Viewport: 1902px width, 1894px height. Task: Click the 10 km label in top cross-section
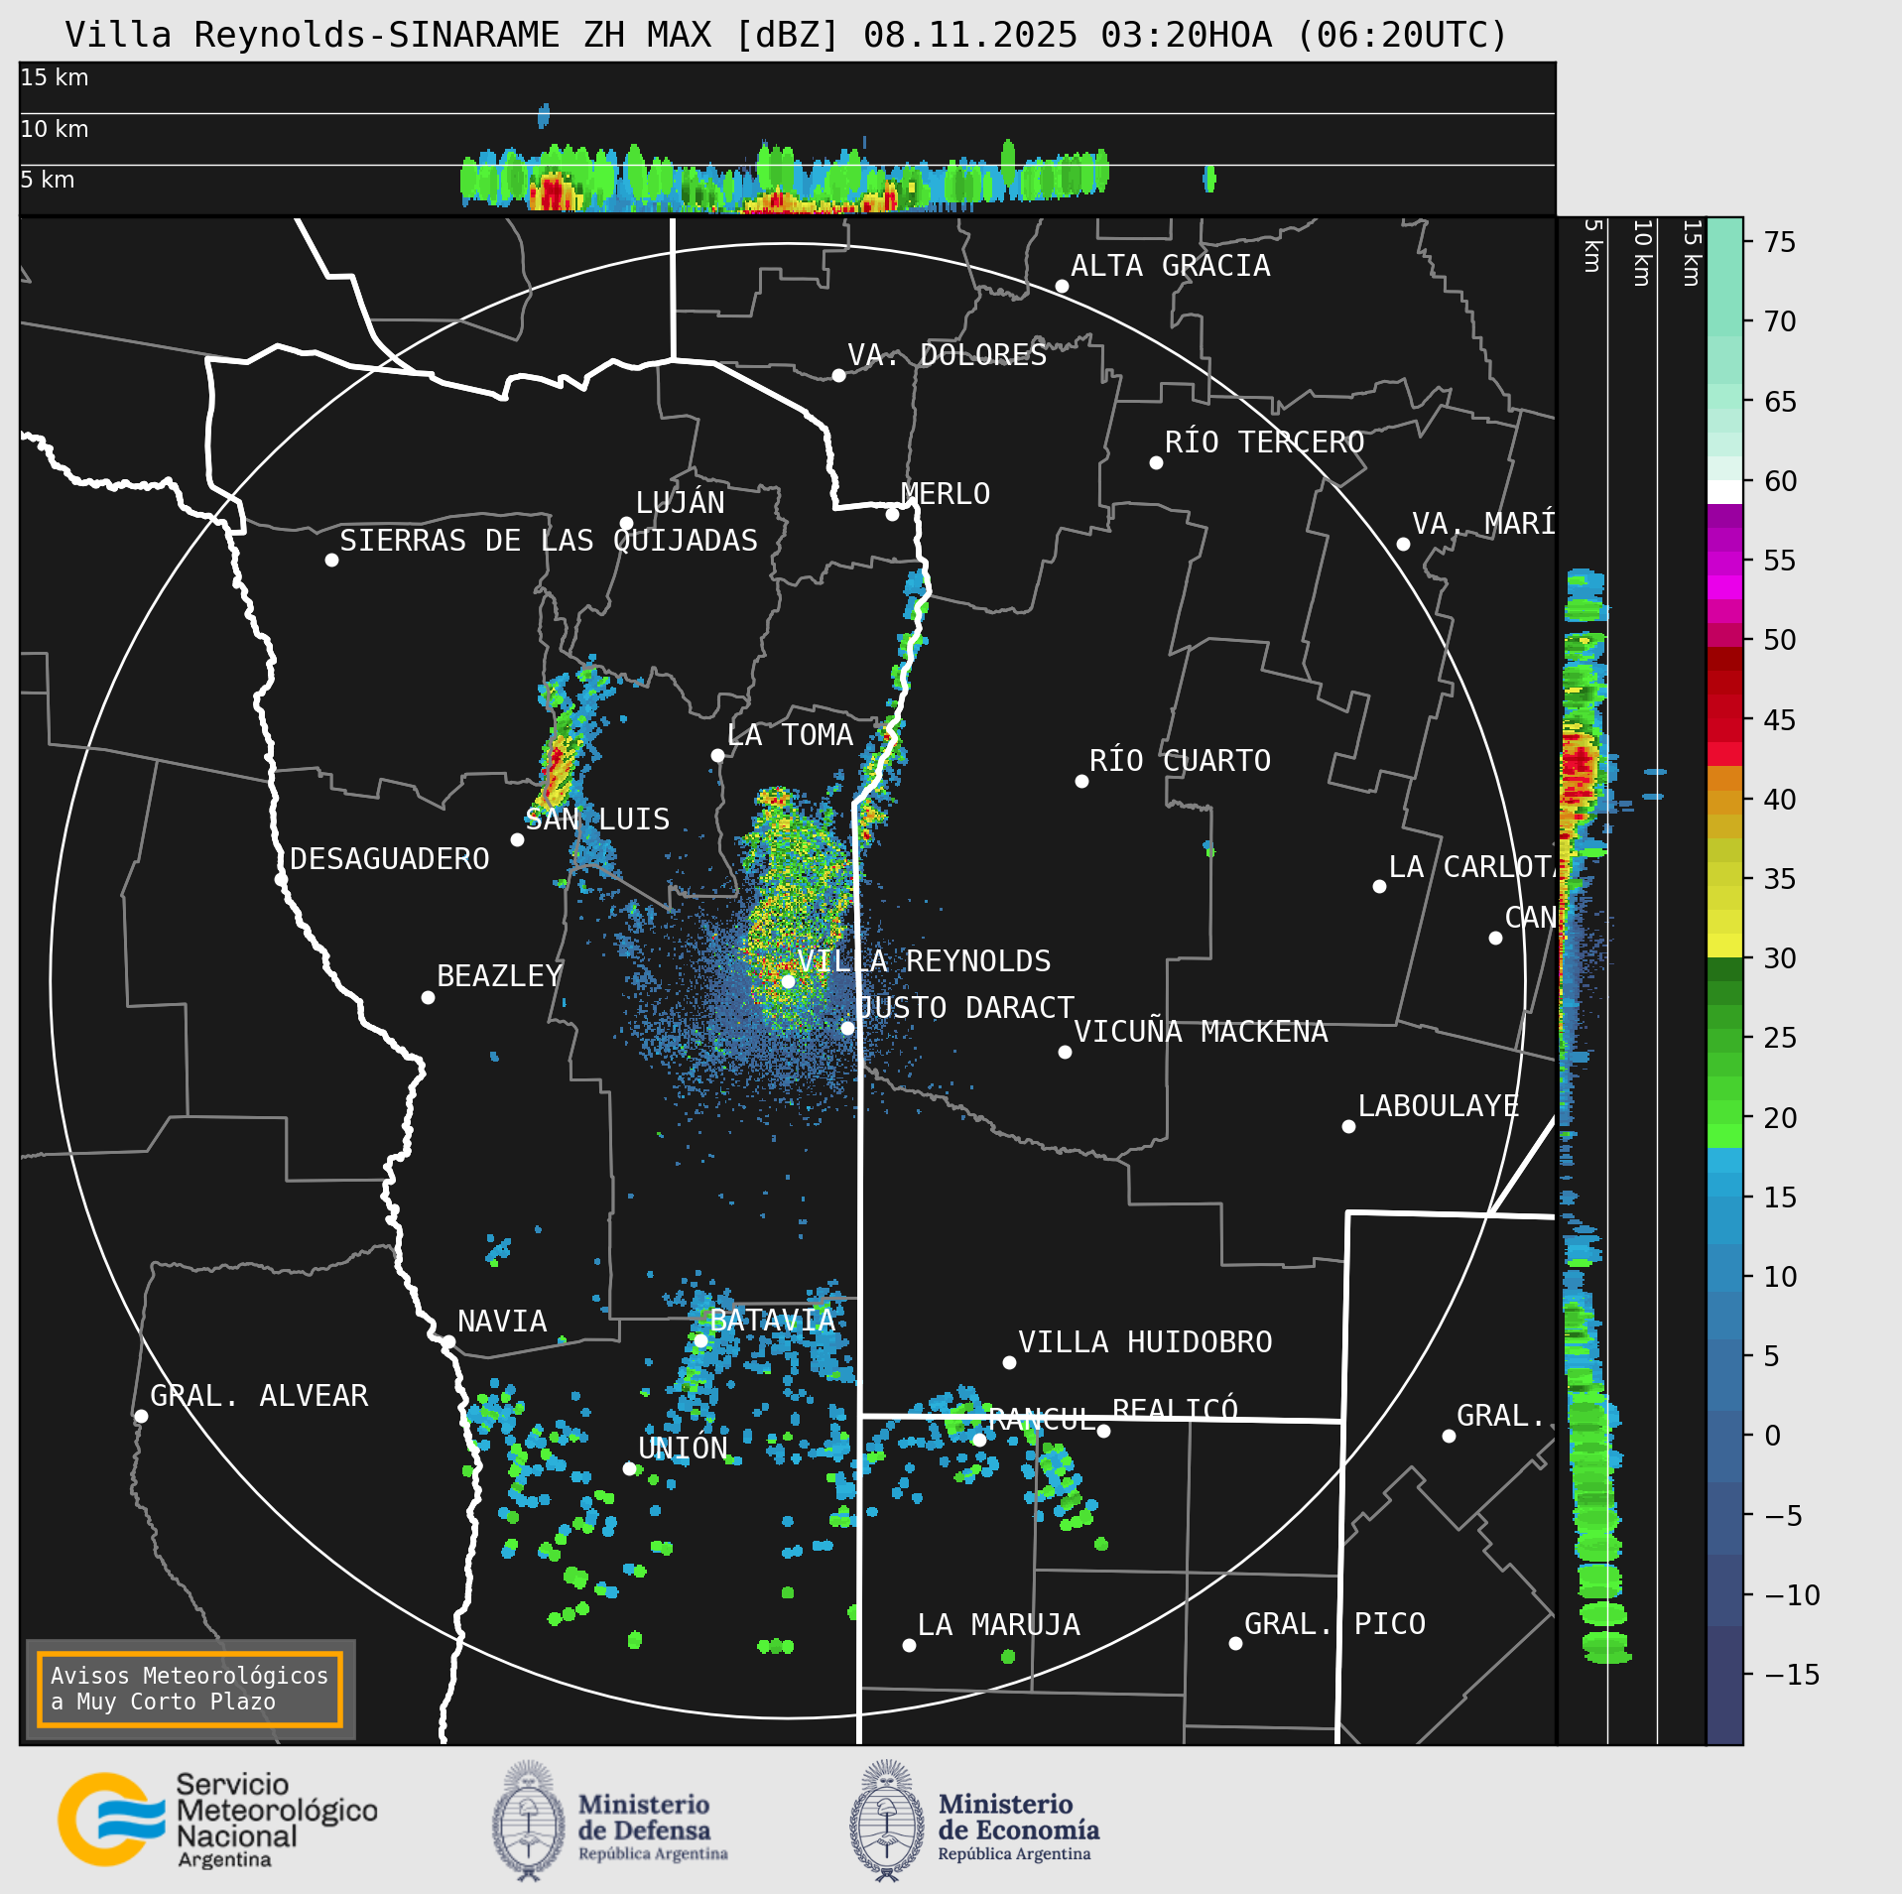click(55, 129)
